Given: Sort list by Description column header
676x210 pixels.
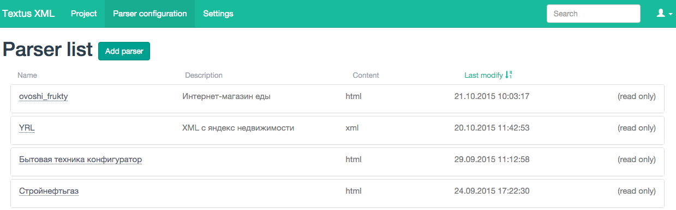Looking at the screenshot, I should coord(204,75).
